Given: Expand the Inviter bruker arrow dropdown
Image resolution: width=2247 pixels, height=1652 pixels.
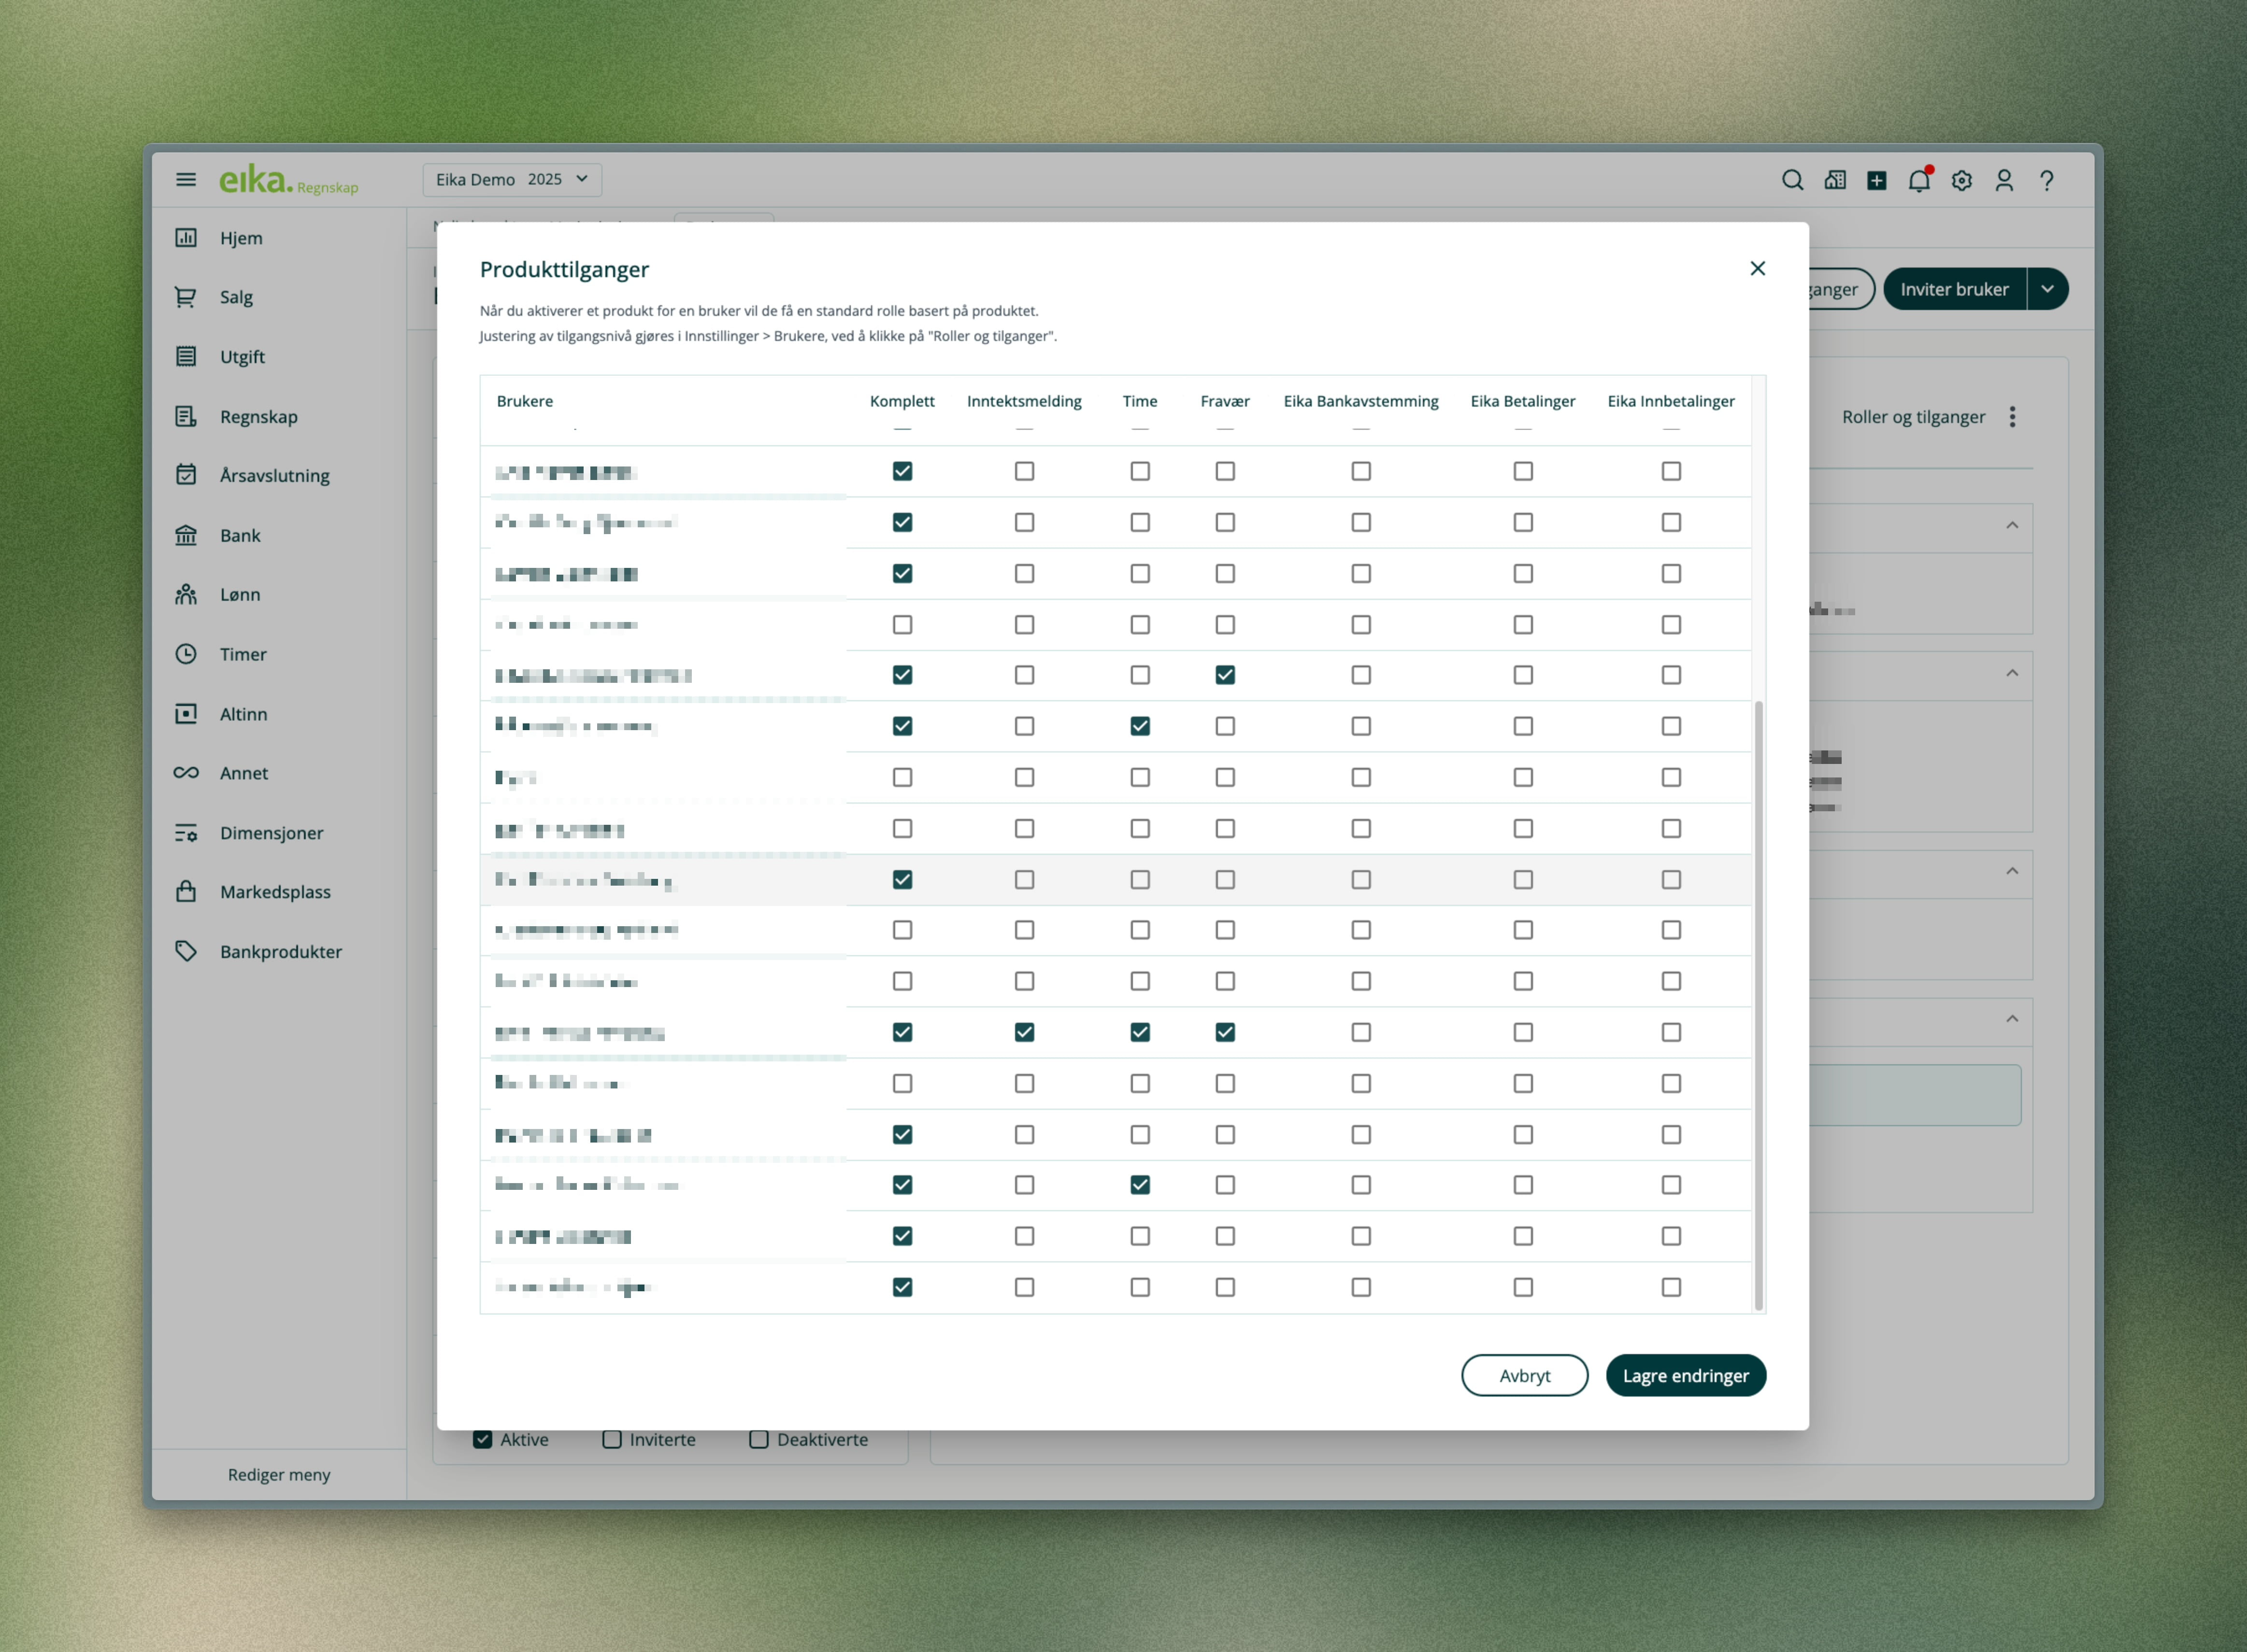Looking at the screenshot, I should tap(2048, 289).
